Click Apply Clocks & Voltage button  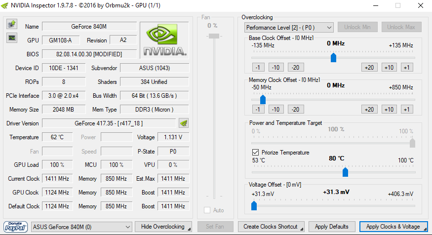(393, 227)
